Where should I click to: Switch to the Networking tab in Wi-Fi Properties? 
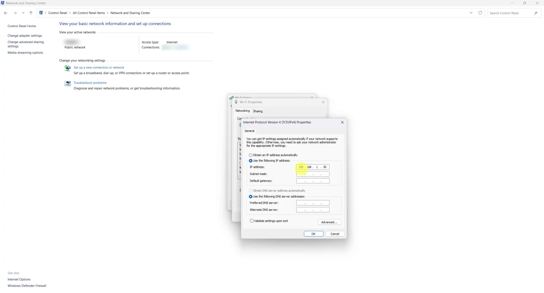click(242, 111)
